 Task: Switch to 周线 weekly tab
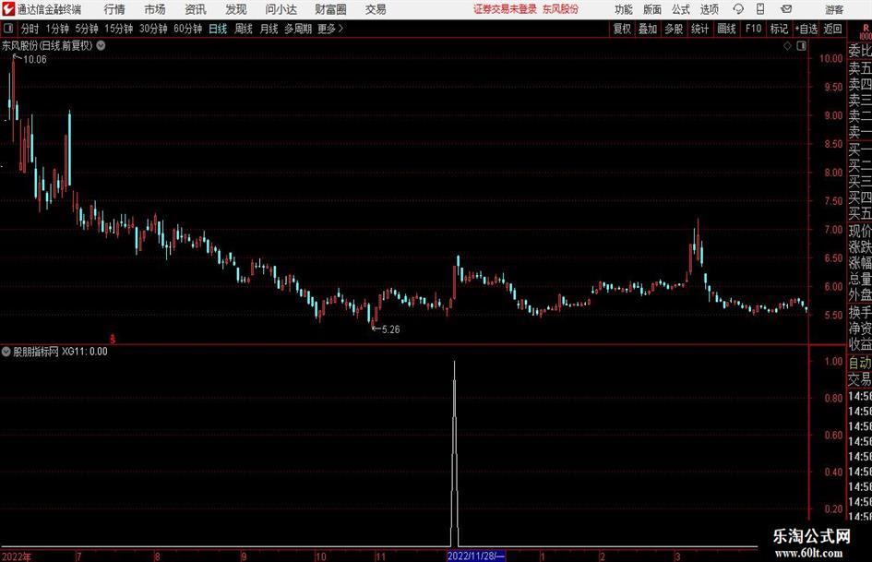pos(244,29)
